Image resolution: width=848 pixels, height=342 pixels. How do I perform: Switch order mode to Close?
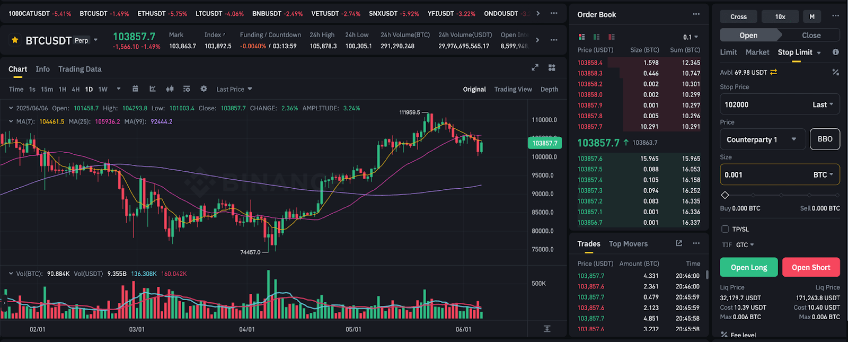tap(811, 36)
